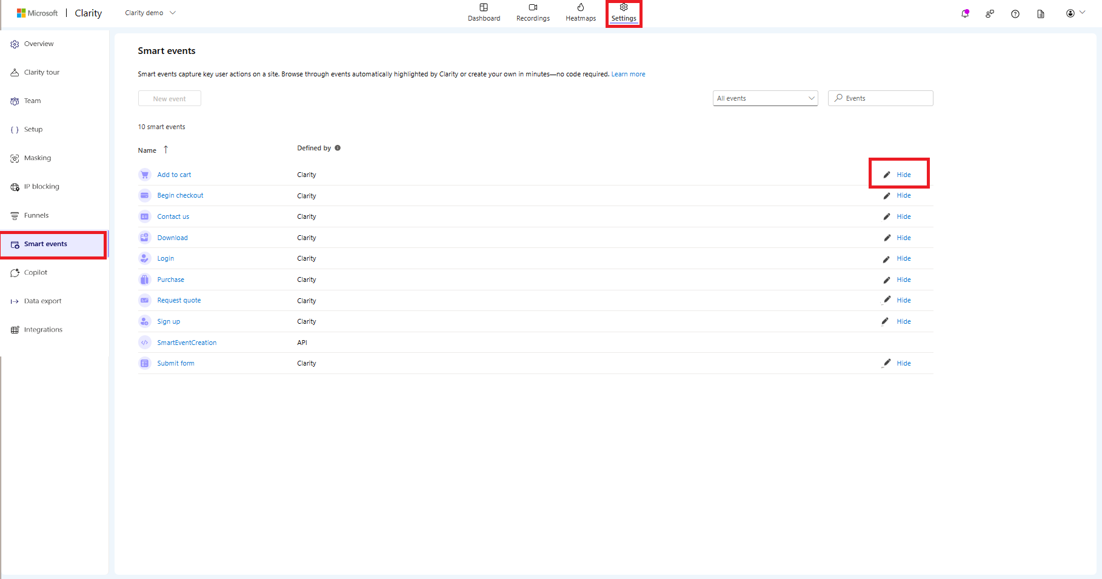Hide the Purchase smart event
1102x579 pixels.
pos(903,279)
